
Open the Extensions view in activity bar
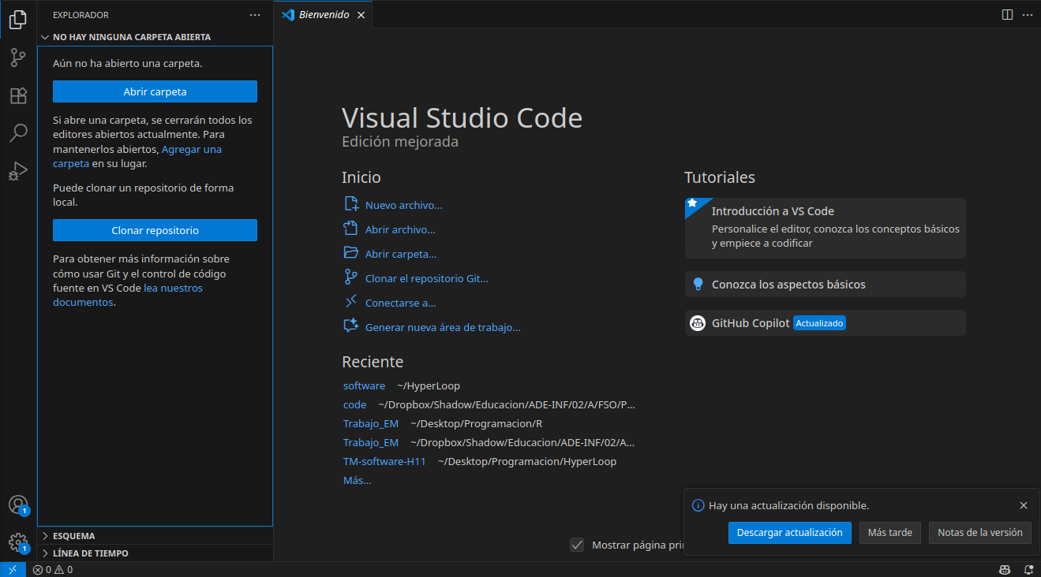point(18,95)
